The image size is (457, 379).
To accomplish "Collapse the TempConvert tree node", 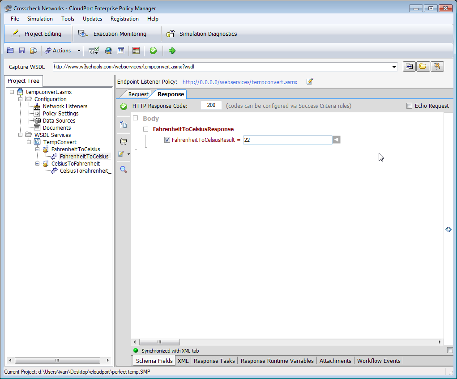I will tap(29, 142).
